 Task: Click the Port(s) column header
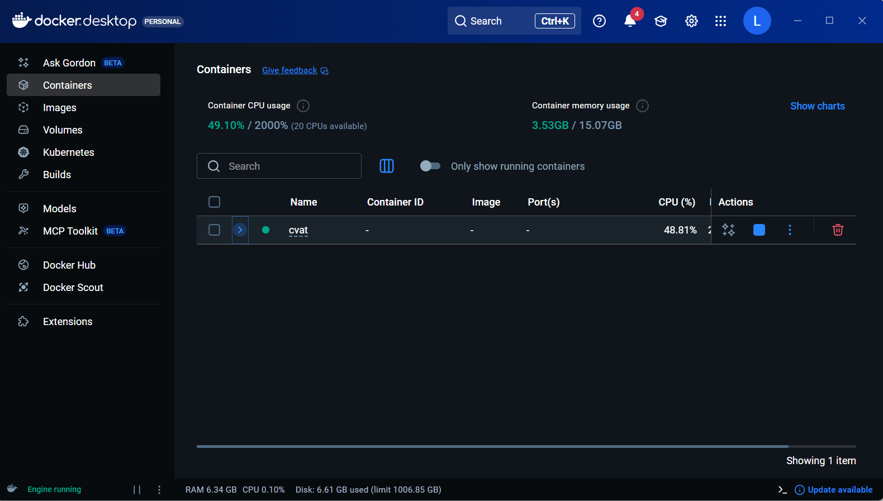543,202
